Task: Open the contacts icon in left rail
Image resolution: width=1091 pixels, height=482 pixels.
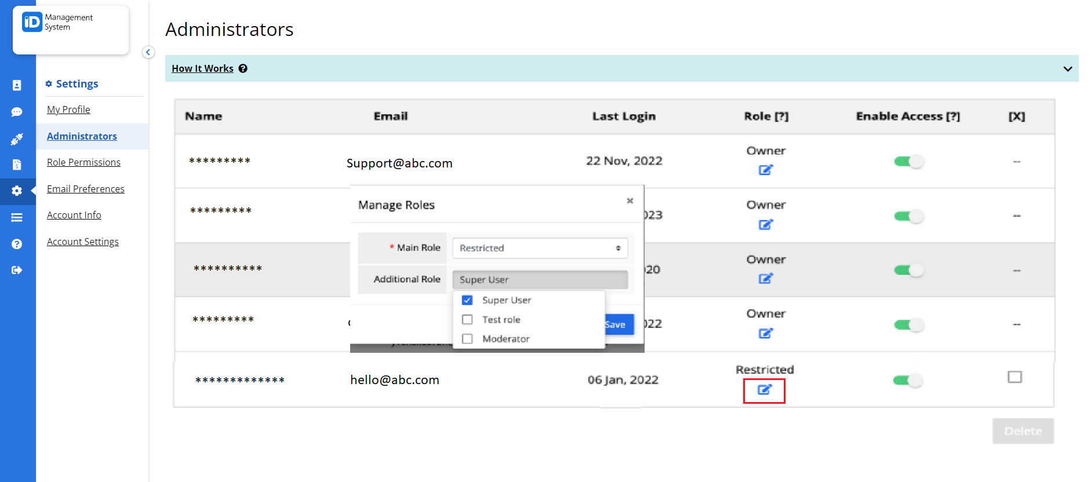Action: pyautogui.click(x=17, y=85)
